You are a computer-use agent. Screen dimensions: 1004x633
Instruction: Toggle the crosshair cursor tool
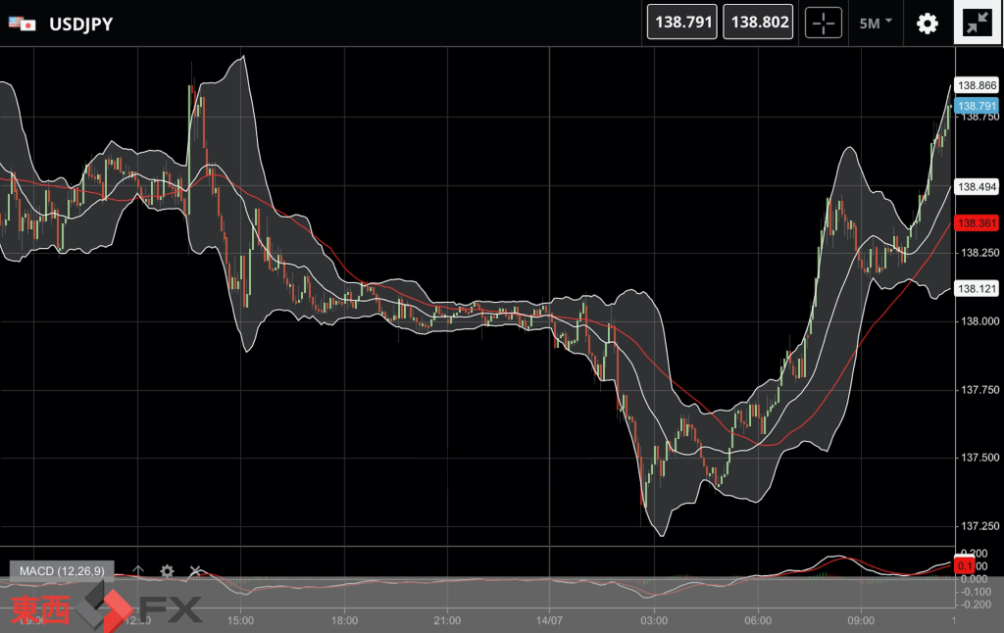point(824,24)
